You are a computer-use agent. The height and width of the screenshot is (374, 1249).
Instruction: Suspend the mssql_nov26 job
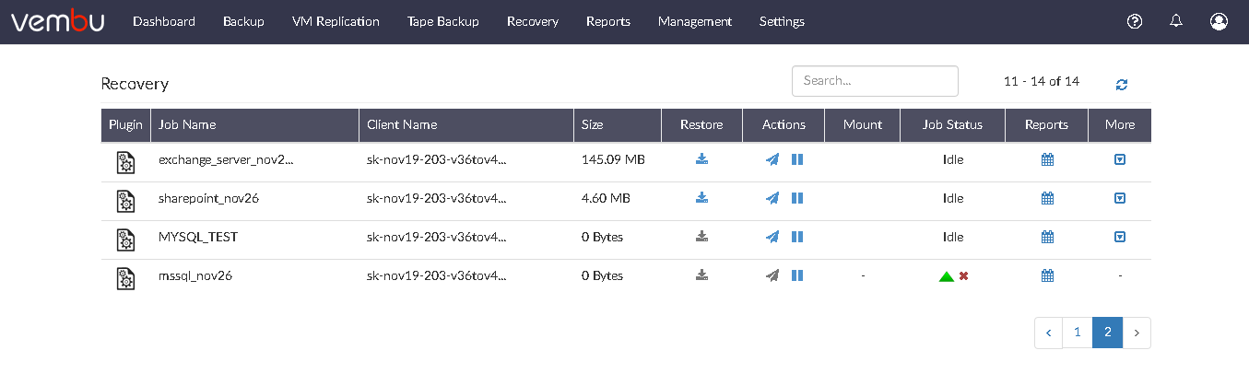pyautogui.click(x=797, y=275)
